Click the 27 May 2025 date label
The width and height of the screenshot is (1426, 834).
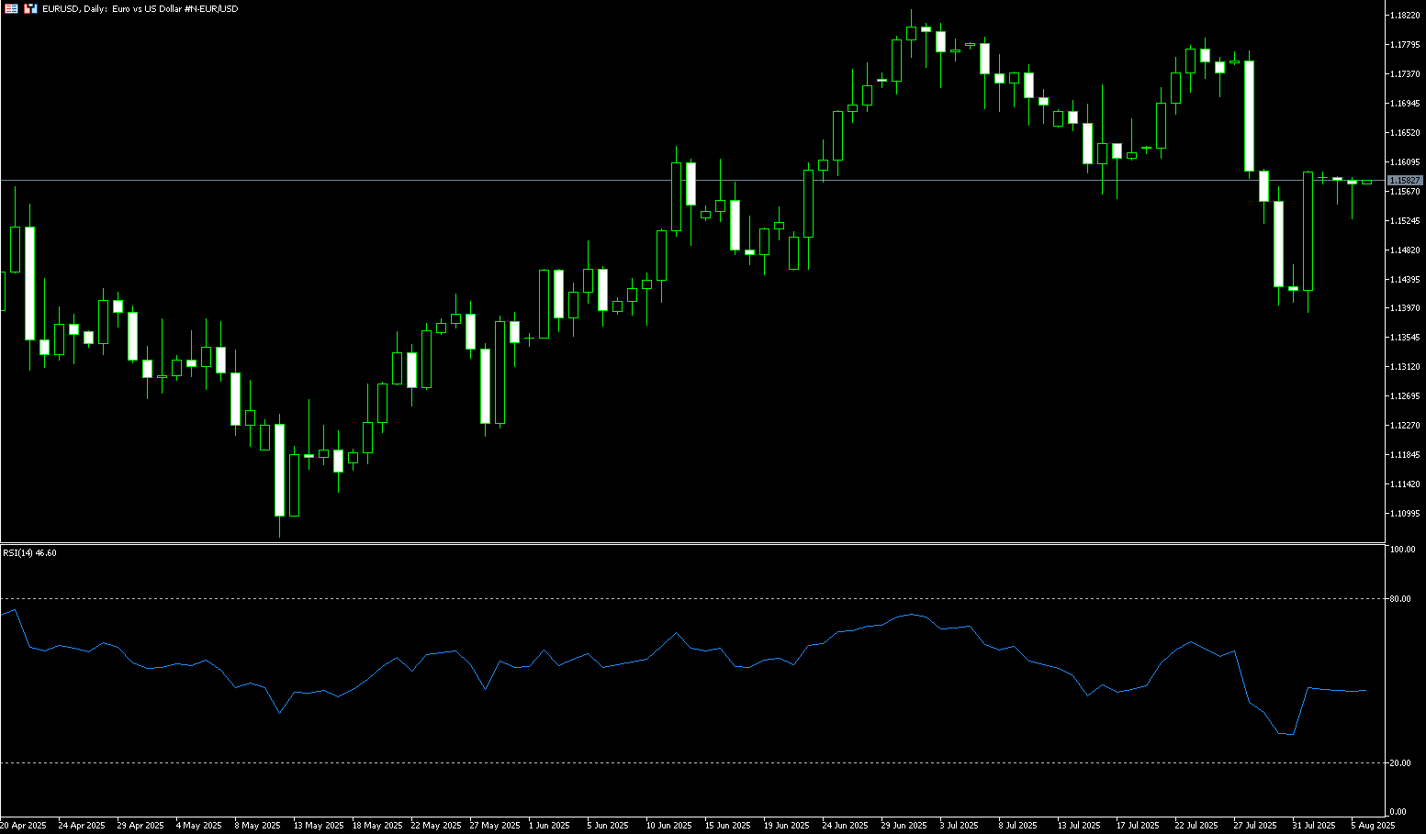point(495,826)
